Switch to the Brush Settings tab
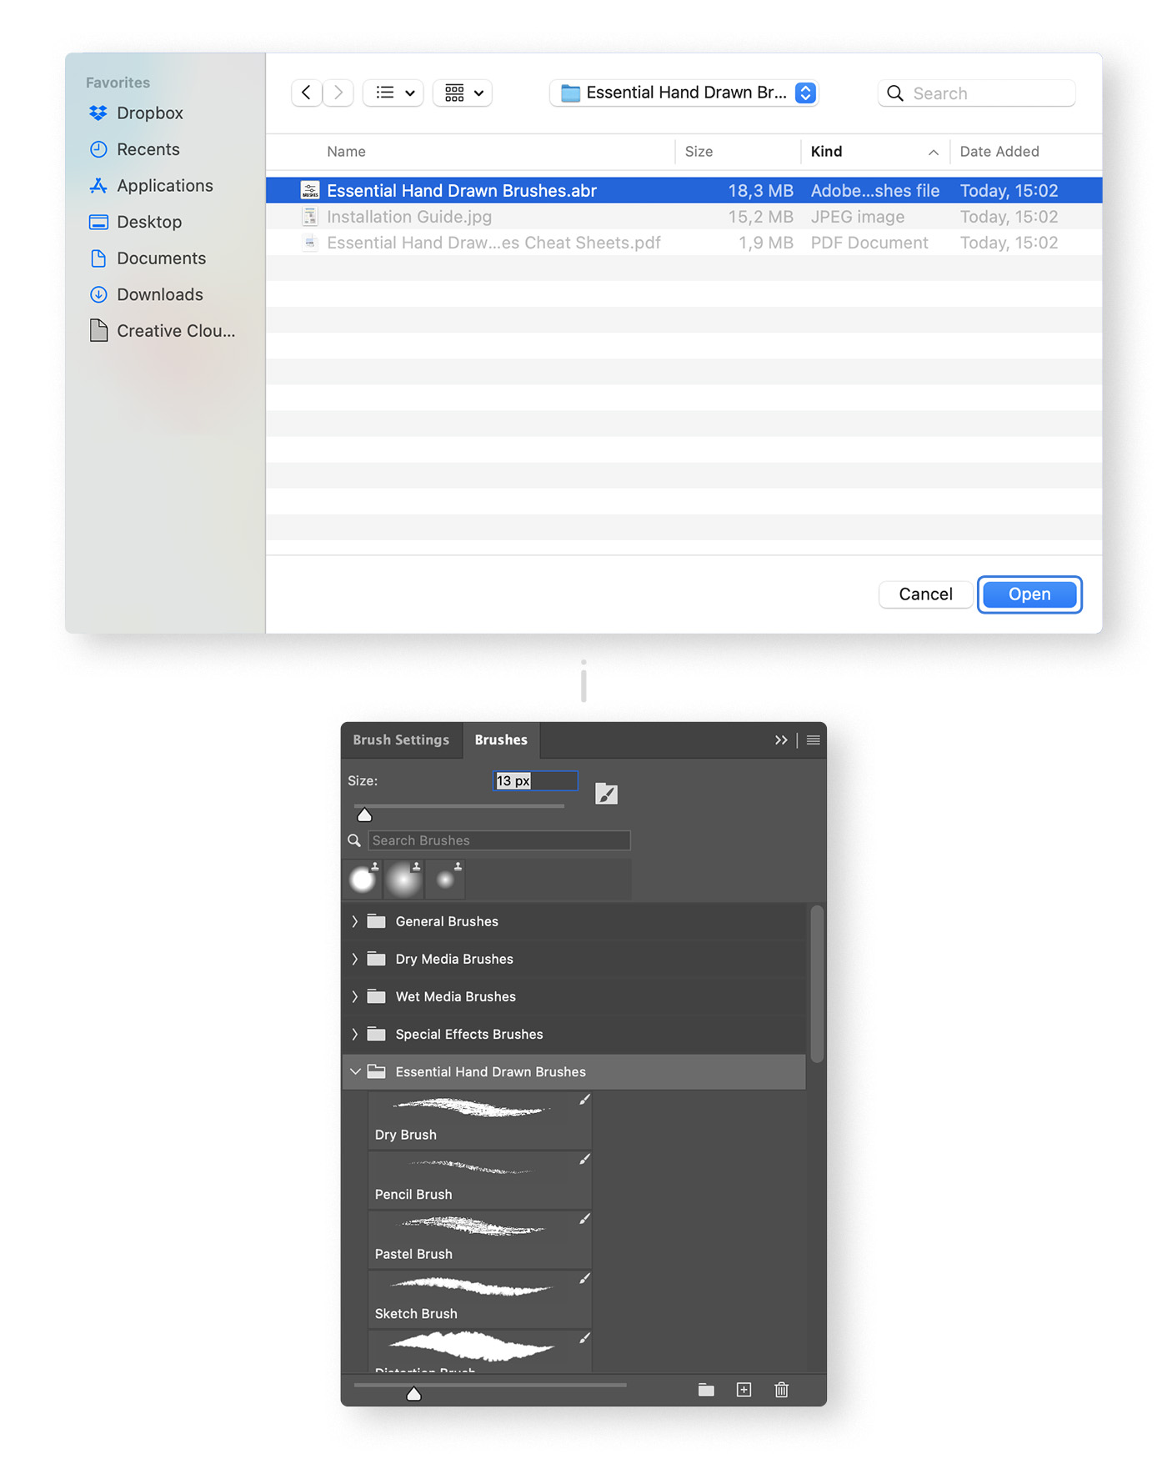 [x=401, y=740]
